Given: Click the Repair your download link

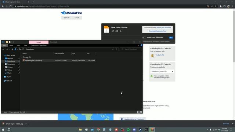Looking at the screenshot, I should coord(164,27).
